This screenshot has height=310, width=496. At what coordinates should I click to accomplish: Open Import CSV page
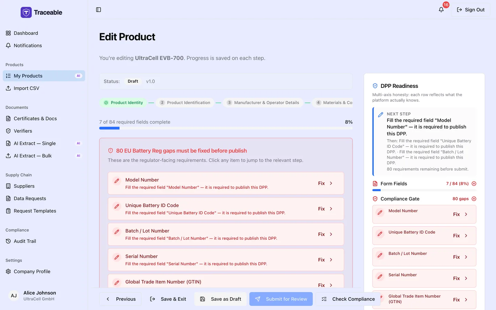44,88
